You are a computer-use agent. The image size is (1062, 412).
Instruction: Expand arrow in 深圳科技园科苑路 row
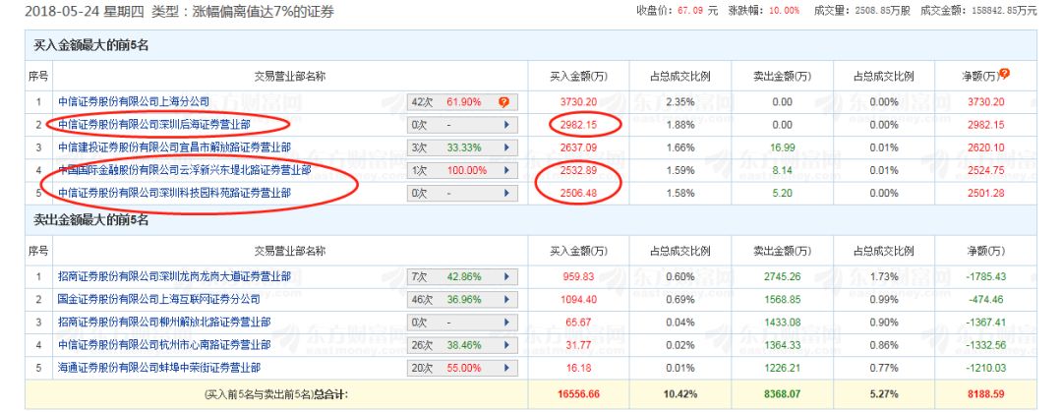506,193
